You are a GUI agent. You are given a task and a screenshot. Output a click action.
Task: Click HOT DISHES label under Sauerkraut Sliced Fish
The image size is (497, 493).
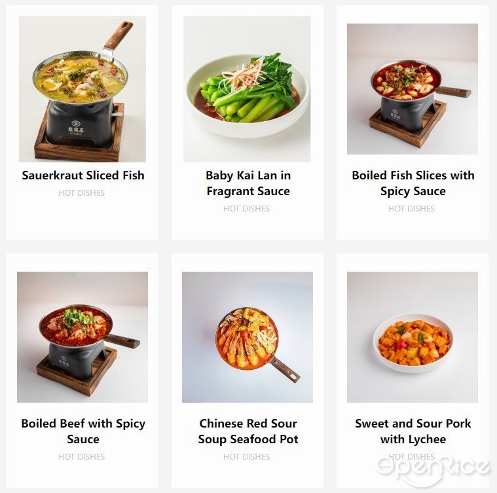click(81, 193)
